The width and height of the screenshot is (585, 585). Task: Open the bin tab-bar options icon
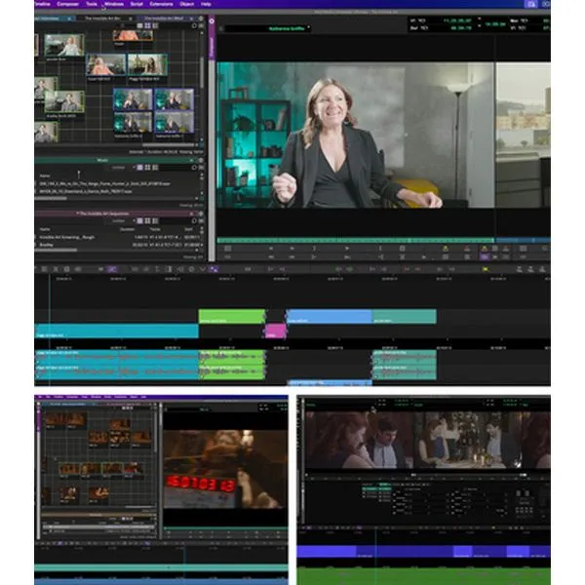[x=201, y=19]
